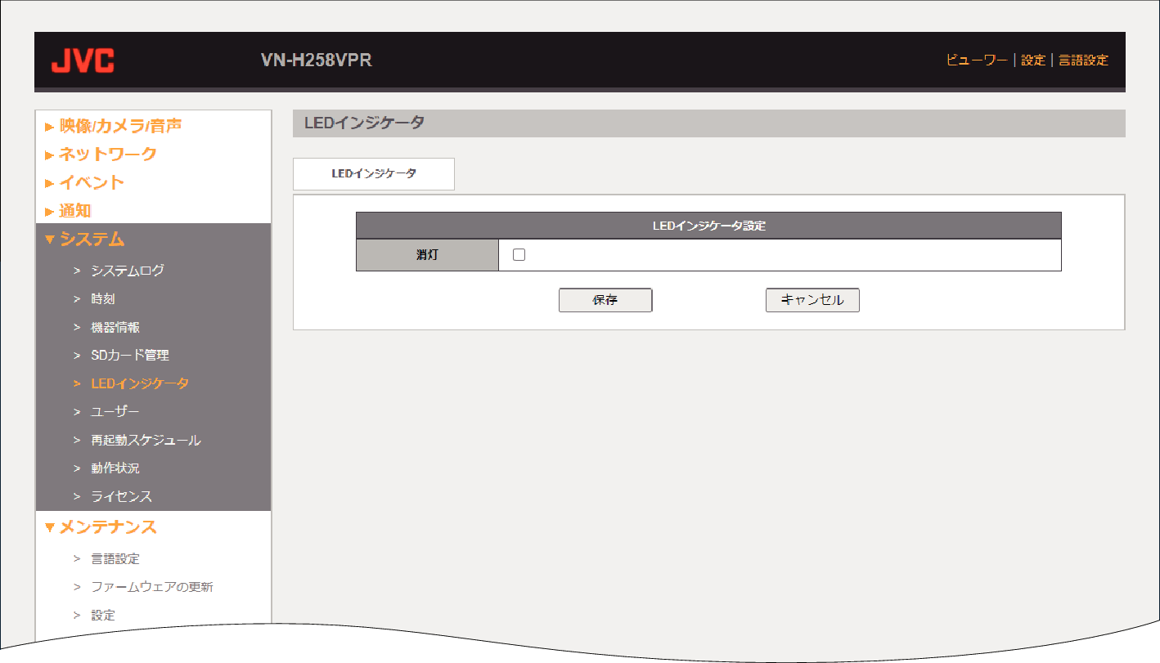Open ファームウェアの更新 page
The width and height of the screenshot is (1160, 663).
(152, 587)
